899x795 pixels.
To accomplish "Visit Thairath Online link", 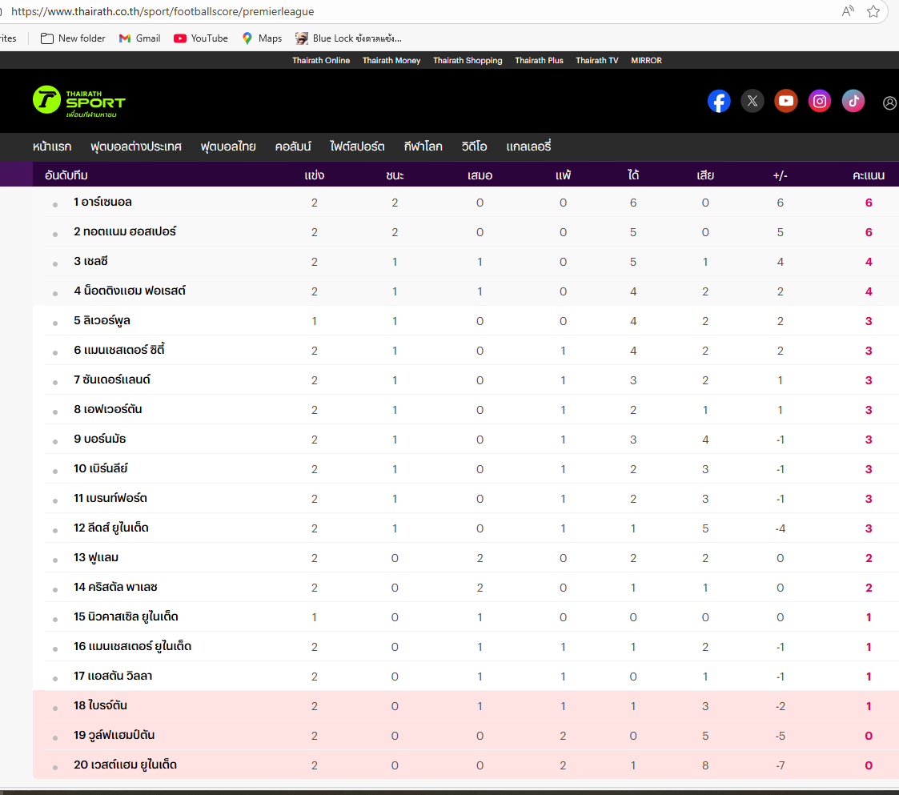I will point(321,60).
